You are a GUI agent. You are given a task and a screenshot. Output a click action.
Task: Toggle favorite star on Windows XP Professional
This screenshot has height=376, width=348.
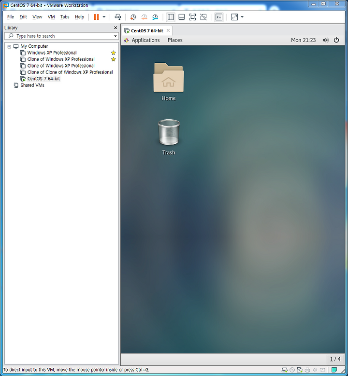(114, 53)
